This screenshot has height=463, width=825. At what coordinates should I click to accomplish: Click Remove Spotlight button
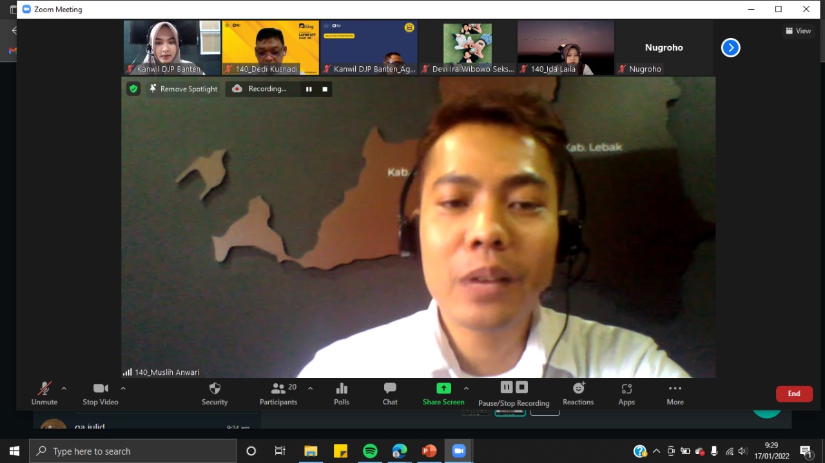coord(183,89)
